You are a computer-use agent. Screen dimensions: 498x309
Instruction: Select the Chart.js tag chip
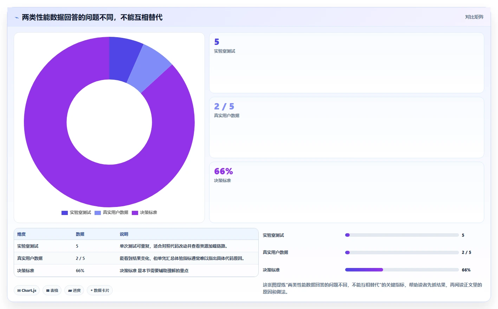27,290
